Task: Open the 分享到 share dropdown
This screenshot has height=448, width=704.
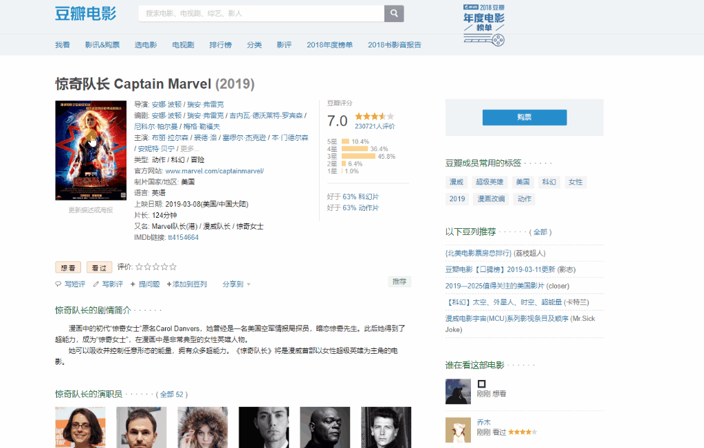Action: (236, 284)
